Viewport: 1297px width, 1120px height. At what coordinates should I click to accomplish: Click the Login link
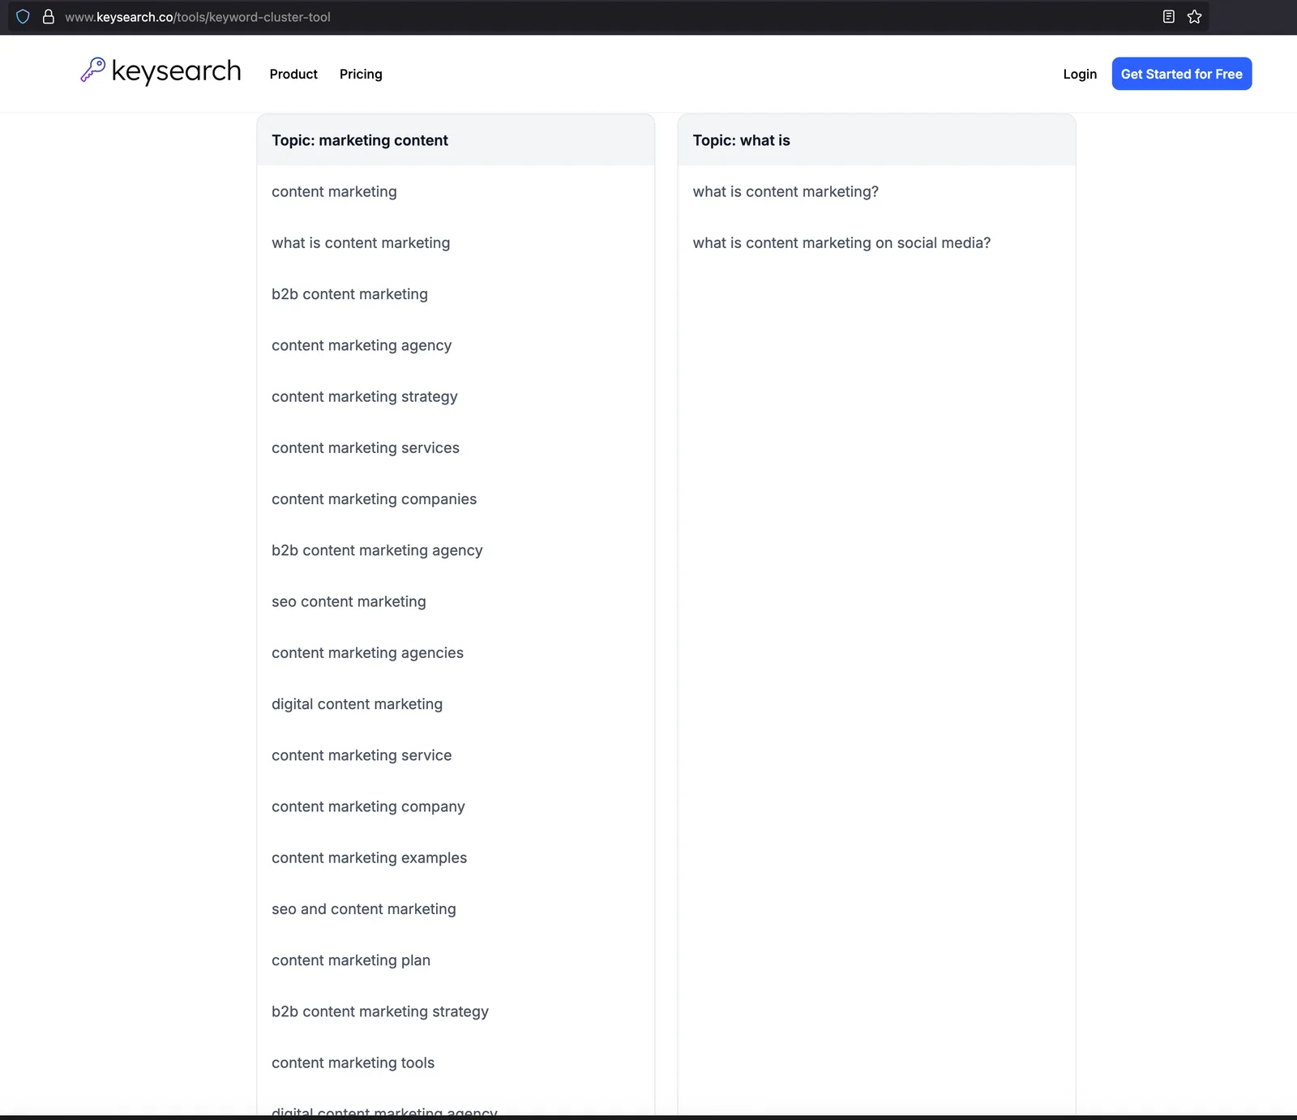pos(1080,74)
